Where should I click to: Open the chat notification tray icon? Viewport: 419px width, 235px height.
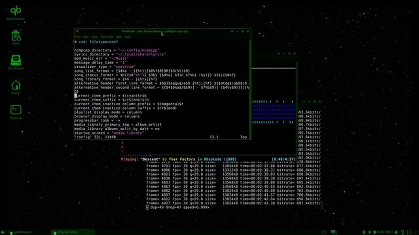333,232
